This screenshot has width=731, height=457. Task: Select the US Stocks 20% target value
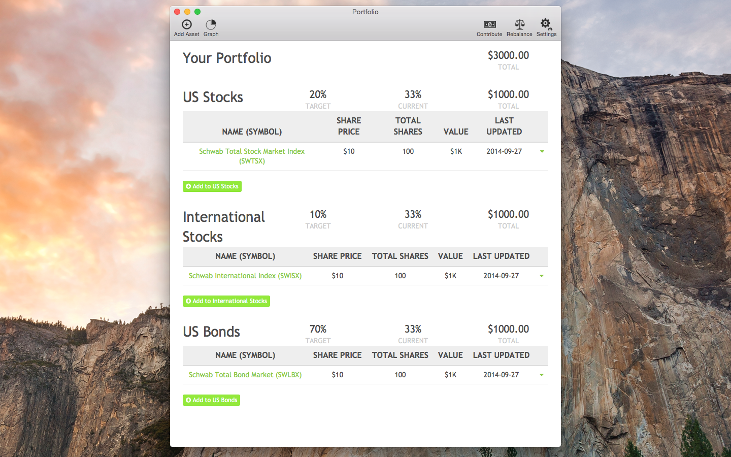coord(318,94)
